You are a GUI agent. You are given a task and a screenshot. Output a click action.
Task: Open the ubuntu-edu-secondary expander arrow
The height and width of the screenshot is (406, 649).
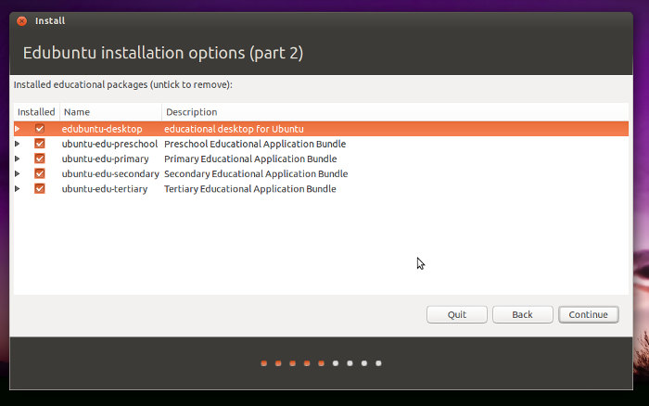pyautogui.click(x=18, y=173)
